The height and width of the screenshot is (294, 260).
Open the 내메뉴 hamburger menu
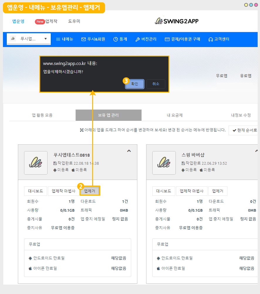point(65,39)
